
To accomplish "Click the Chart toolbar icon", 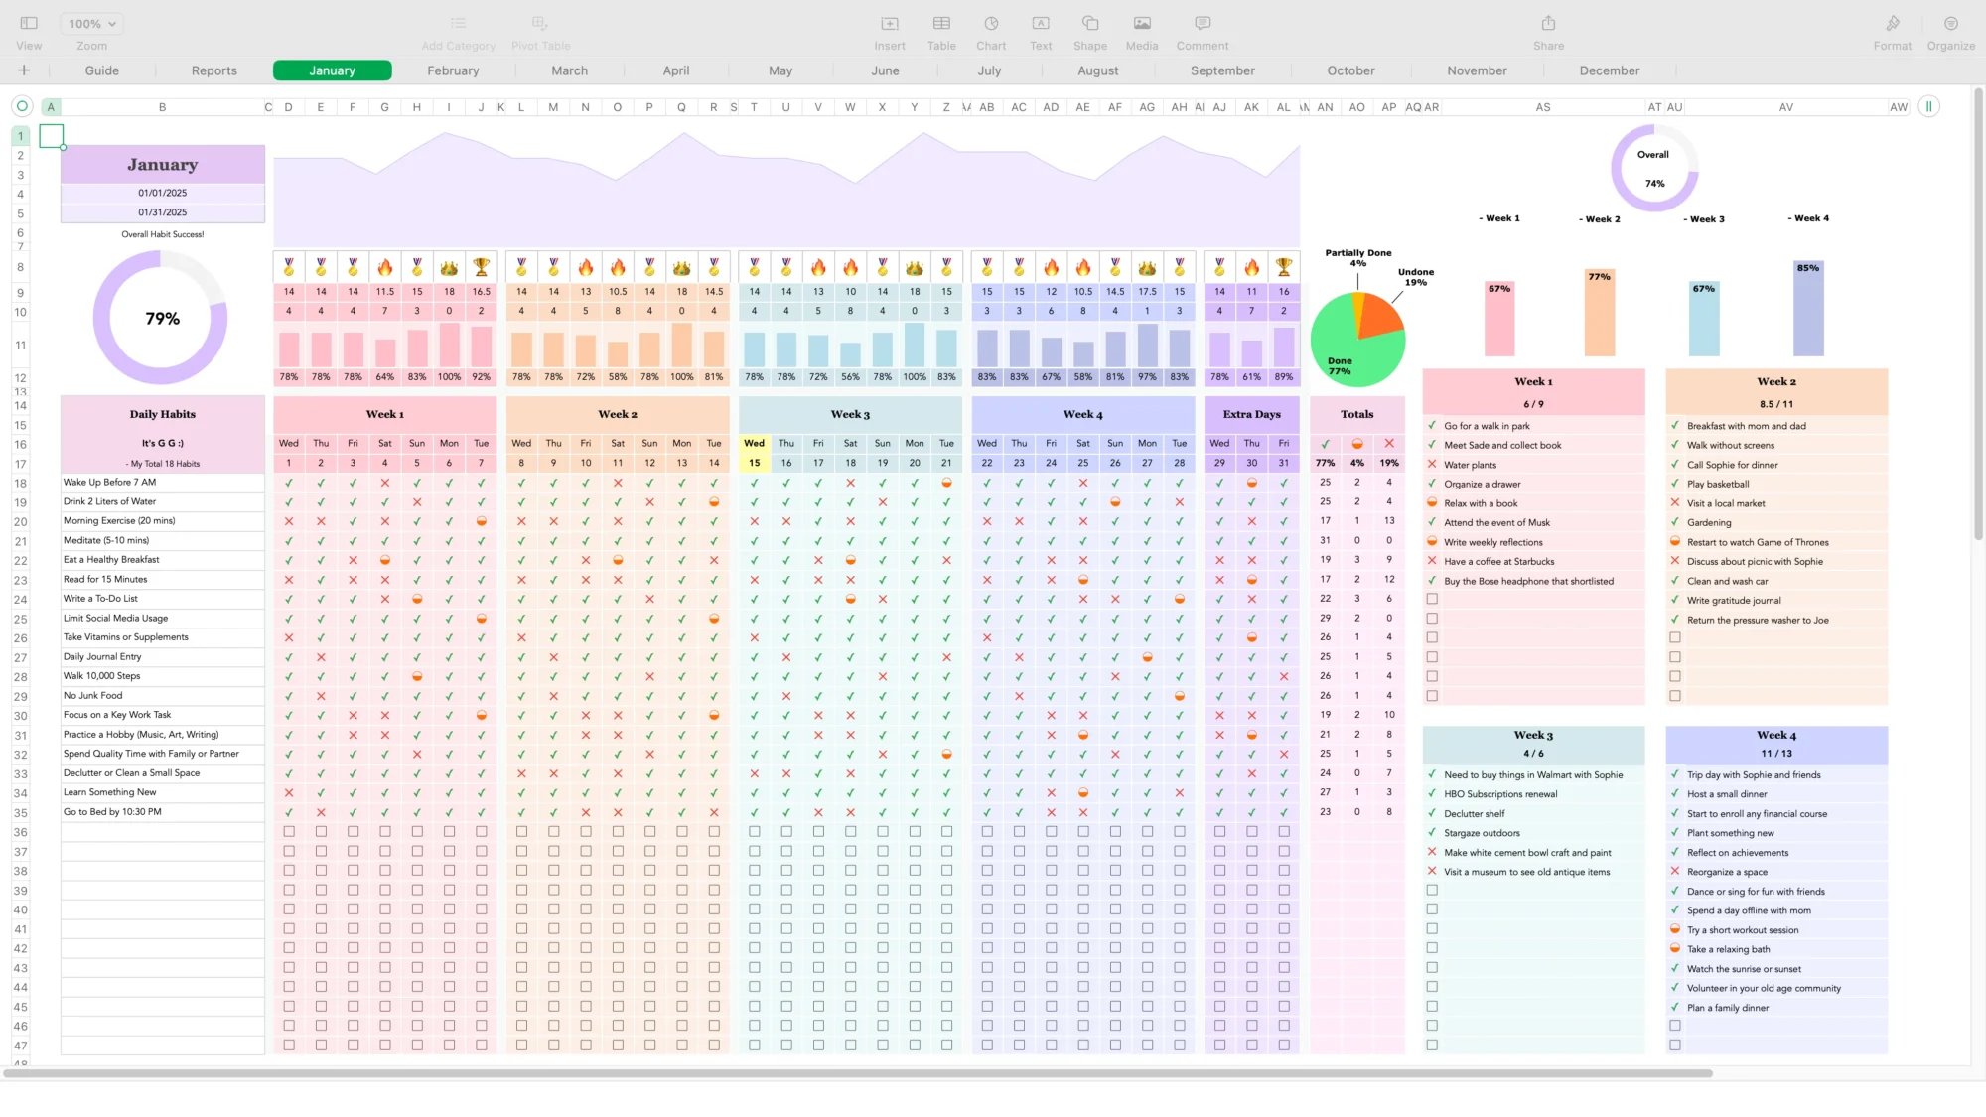I will [991, 23].
